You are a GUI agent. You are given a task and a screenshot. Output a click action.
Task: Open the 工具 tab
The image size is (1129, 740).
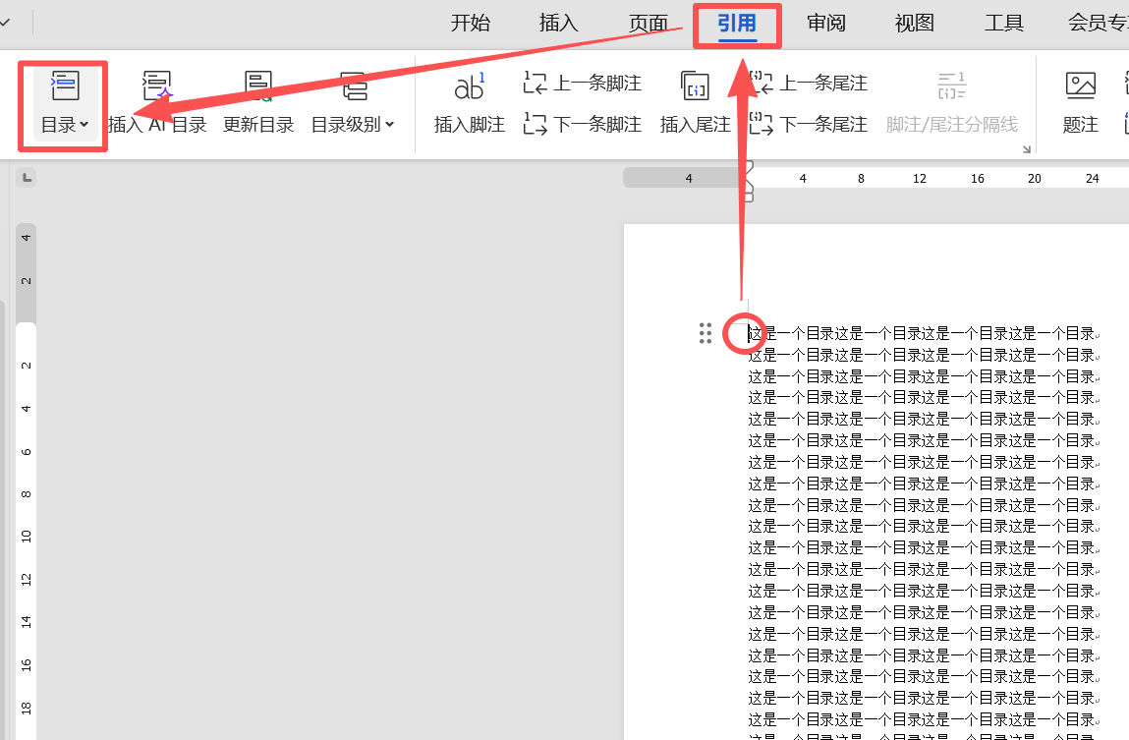1003,24
